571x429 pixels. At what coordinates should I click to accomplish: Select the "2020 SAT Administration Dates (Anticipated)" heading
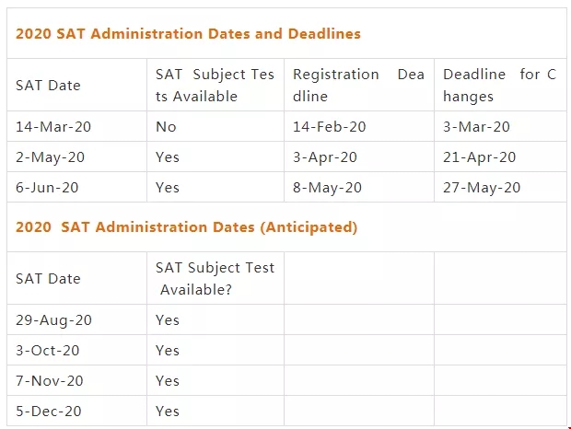coord(186,226)
